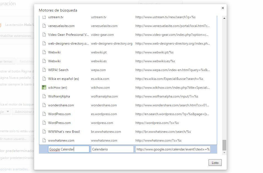Image resolution: width=263 pixels, height=173 pixels.
Task: Click the page icon beside WEPA! Search
Action: coord(44,70)
